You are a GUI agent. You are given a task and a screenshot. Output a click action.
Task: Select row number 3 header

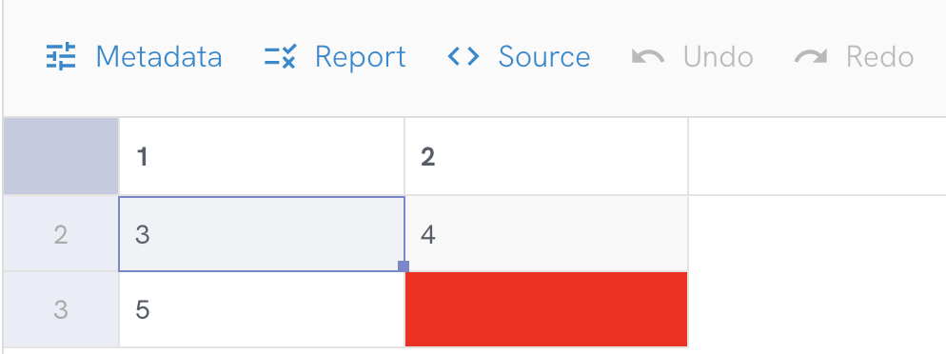(x=61, y=309)
